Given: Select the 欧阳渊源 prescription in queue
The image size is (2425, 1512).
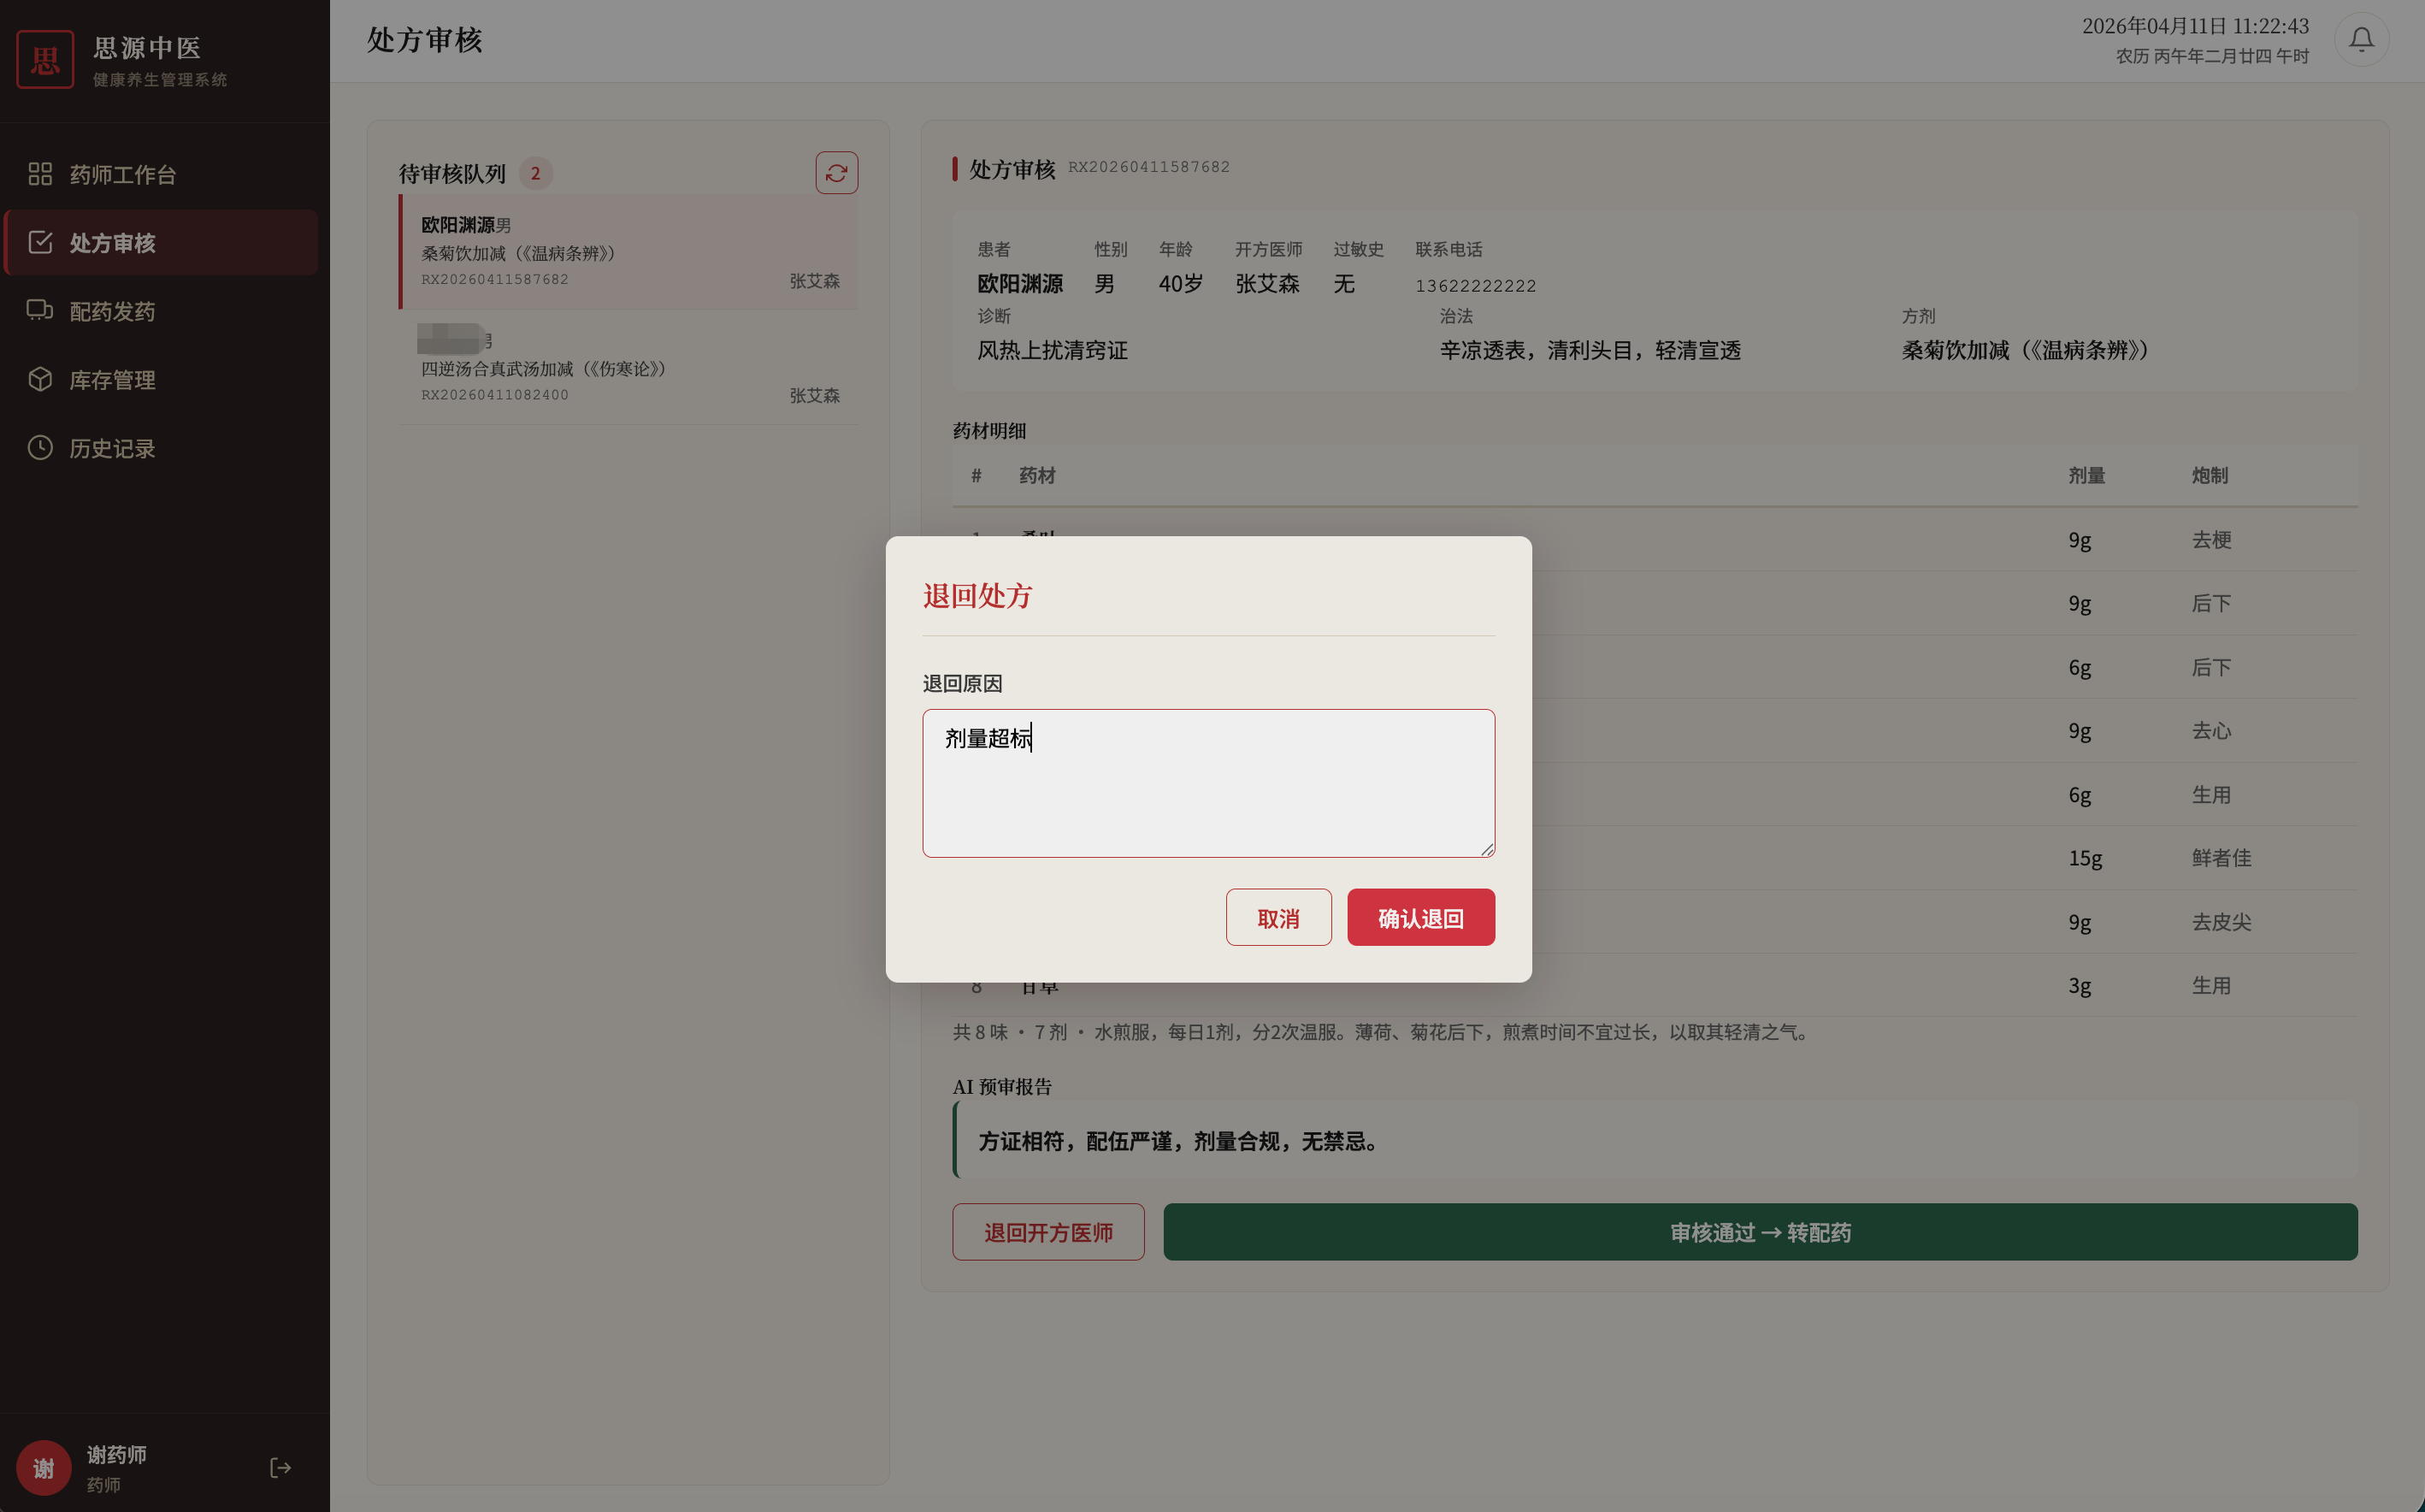Looking at the screenshot, I should (x=628, y=252).
